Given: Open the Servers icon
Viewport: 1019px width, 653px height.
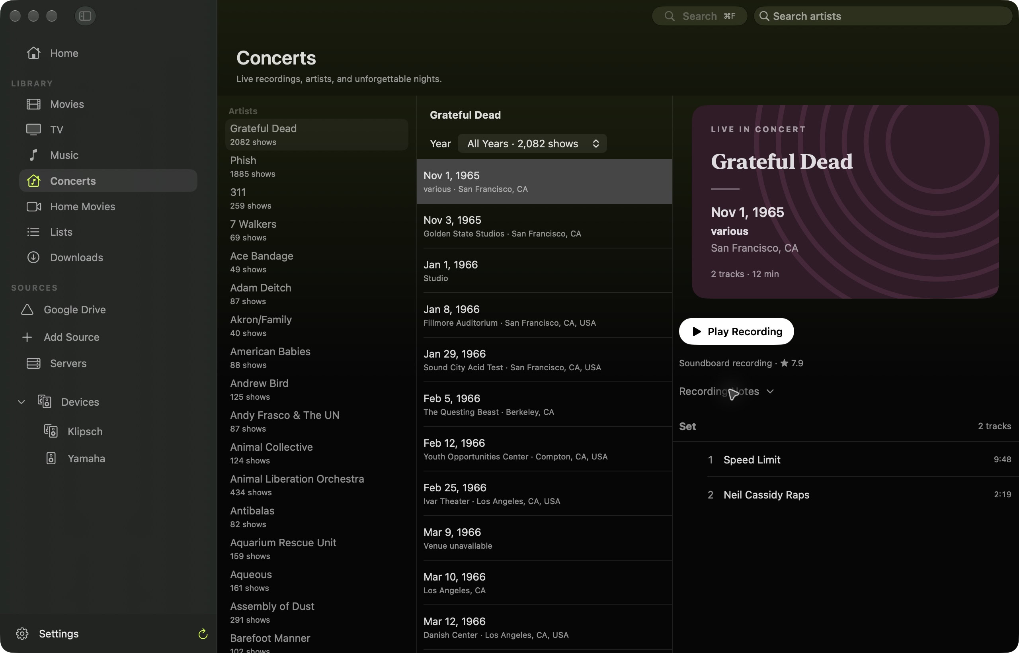Looking at the screenshot, I should pyautogui.click(x=33, y=363).
